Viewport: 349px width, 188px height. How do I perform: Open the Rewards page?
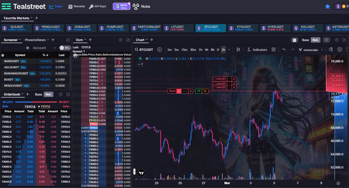tap(76, 6)
